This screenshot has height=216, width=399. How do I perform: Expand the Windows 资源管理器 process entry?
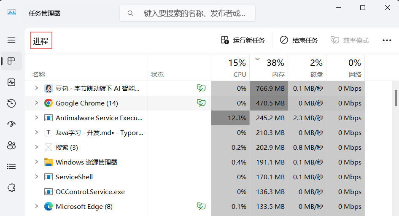(37, 162)
